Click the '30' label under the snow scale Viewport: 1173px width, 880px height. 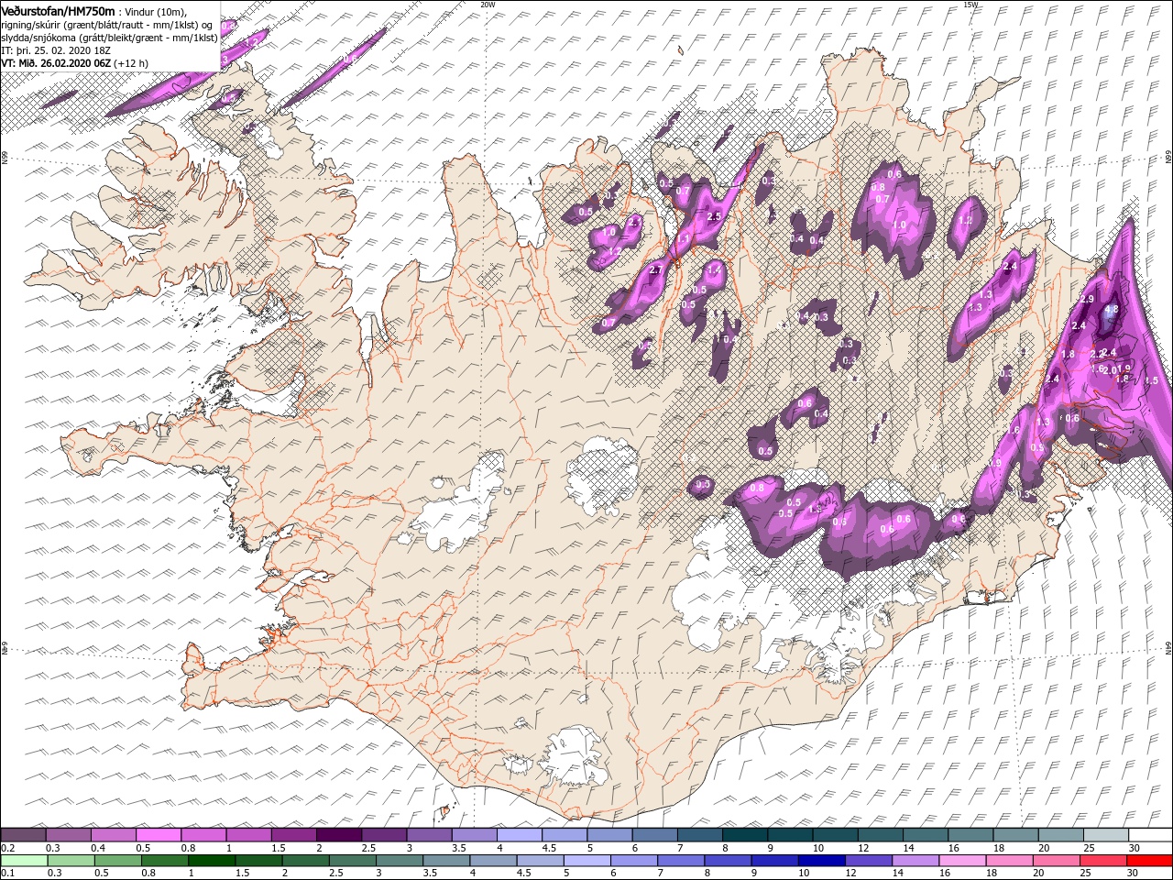click(1134, 848)
